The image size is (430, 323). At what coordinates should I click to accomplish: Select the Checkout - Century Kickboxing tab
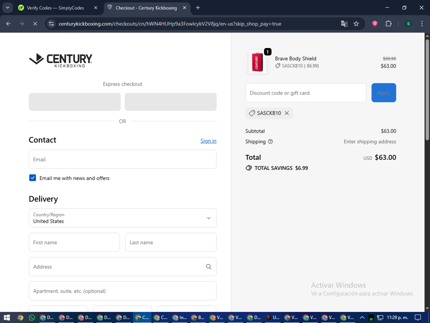click(146, 8)
